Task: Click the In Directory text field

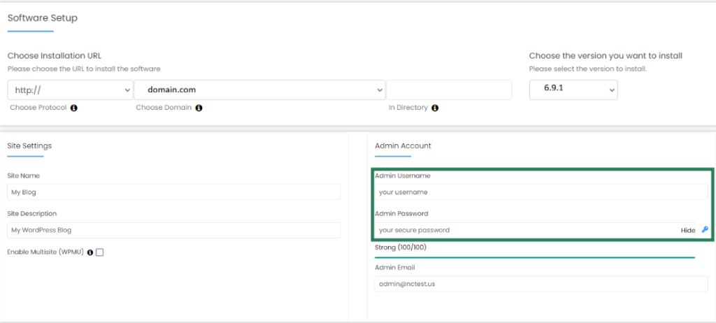Action: pos(449,90)
